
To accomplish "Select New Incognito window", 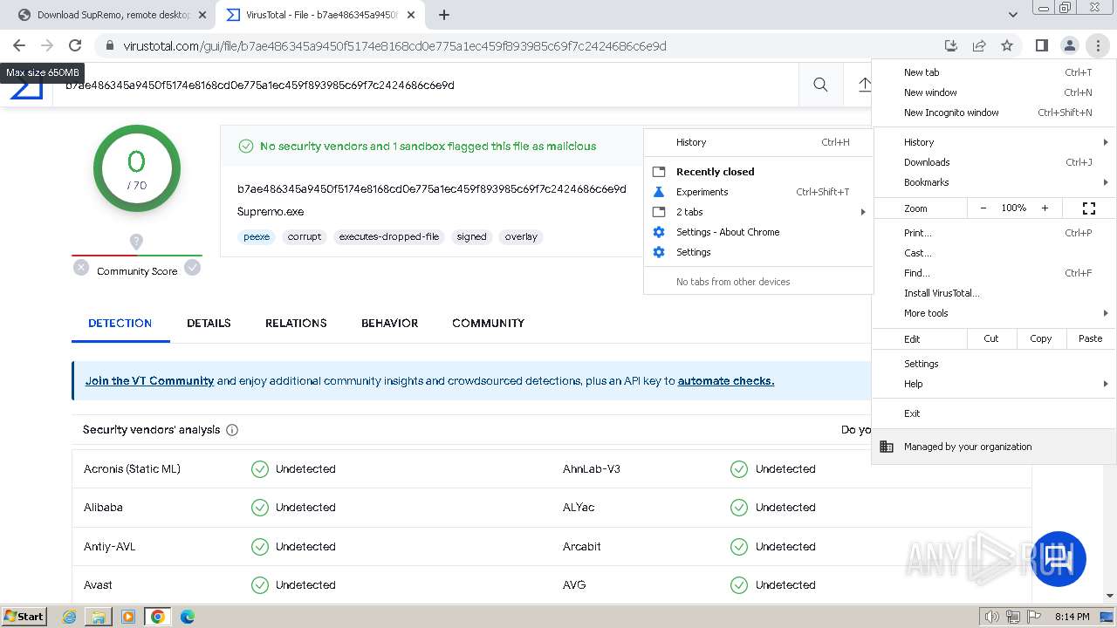I will (994, 113).
